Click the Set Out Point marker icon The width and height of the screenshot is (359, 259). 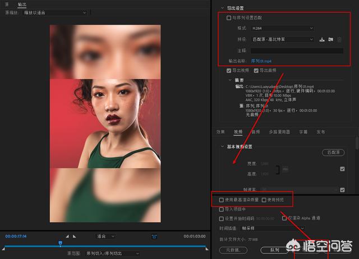click(x=75, y=237)
